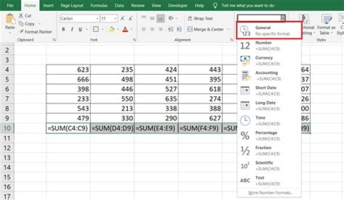
Task: Choose Scientific format option
Action: click(x=269, y=166)
